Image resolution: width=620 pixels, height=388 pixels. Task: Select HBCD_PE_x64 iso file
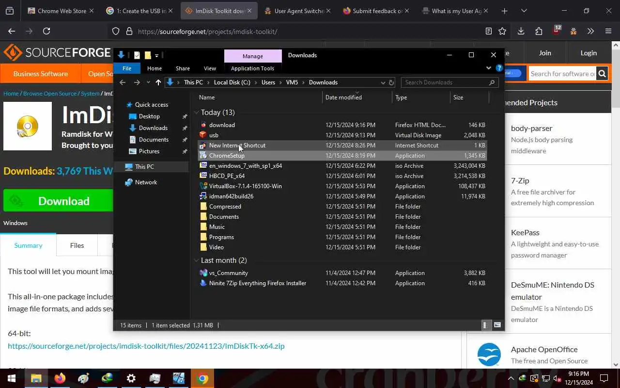point(342,176)
